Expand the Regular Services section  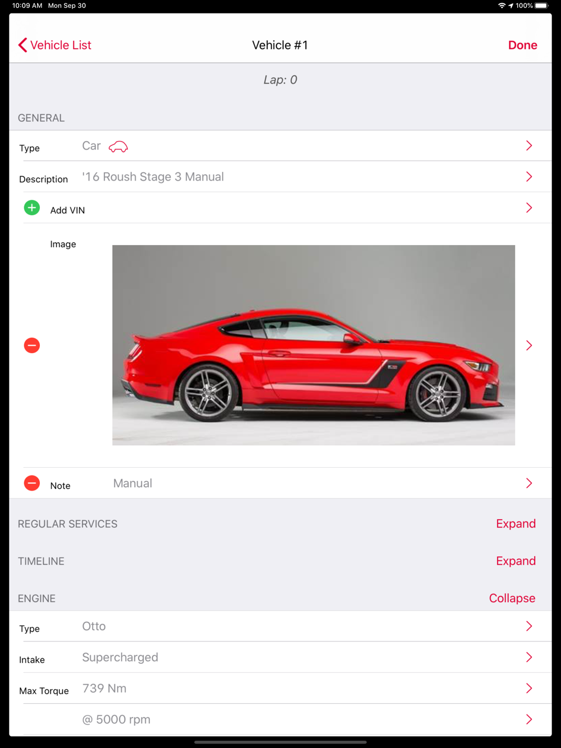(516, 524)
